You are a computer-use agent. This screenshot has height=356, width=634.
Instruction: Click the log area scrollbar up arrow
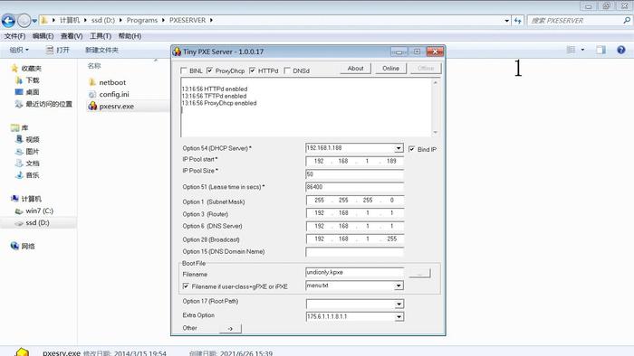click(x=435, y=82)
